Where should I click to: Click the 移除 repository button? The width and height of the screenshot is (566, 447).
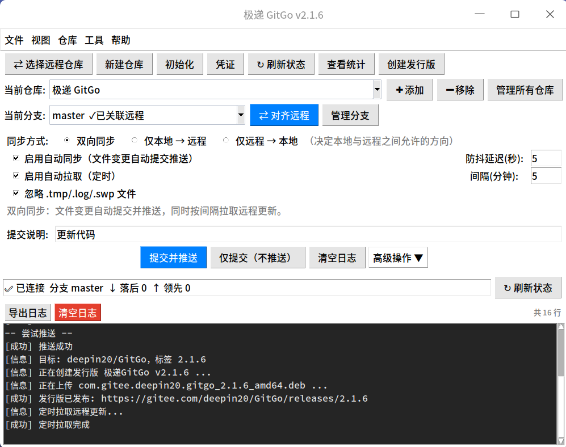click(x=460, y=90)
